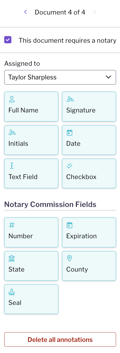
Task: Click the Full Name person icon
Action: (12, 99)
